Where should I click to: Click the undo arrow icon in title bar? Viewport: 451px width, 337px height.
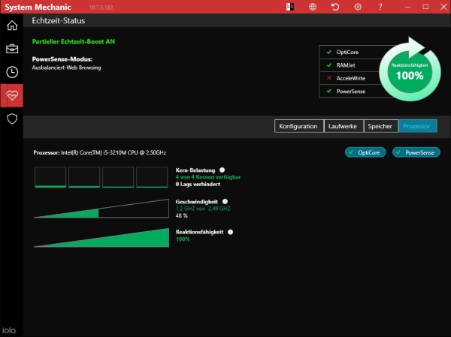tap(335, 7)
